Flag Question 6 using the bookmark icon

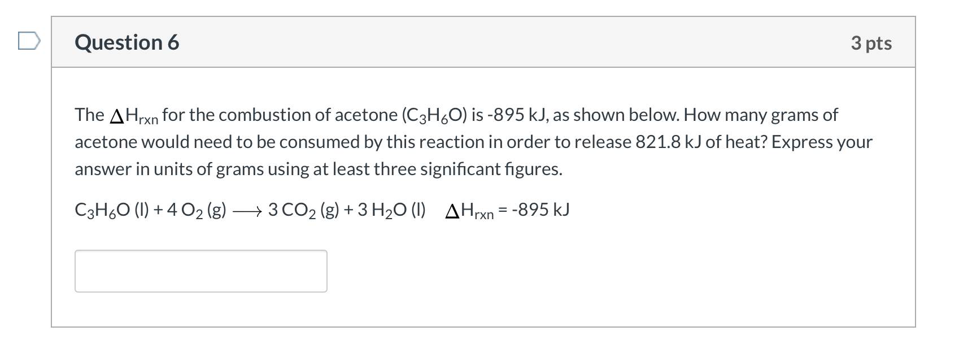pyautogui.click(x=29, y=42)
